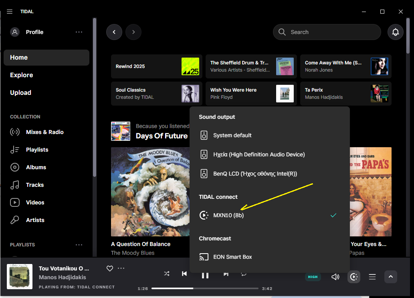Viewport: 414px width, 298px height.
Task: Toggle repeat mode
Action: point(244,274)
